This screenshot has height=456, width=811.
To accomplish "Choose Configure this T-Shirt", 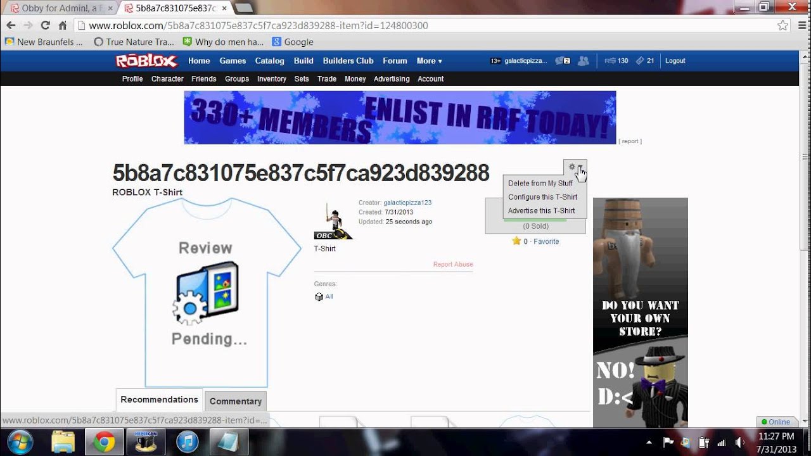I will [x=542, y=197].
